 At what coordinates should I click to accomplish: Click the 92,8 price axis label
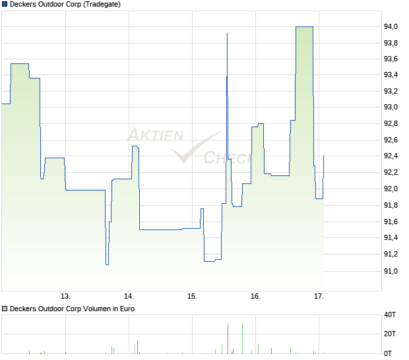point(391,123)
